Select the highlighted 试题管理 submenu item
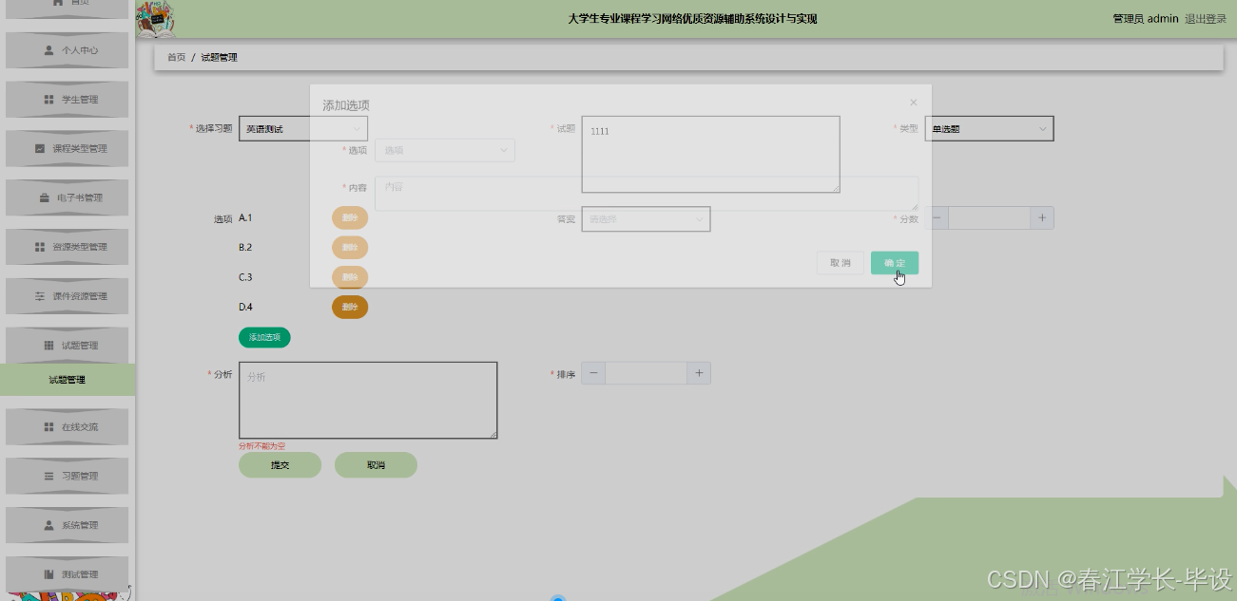 pyautogui.click(x=68, y=380)
